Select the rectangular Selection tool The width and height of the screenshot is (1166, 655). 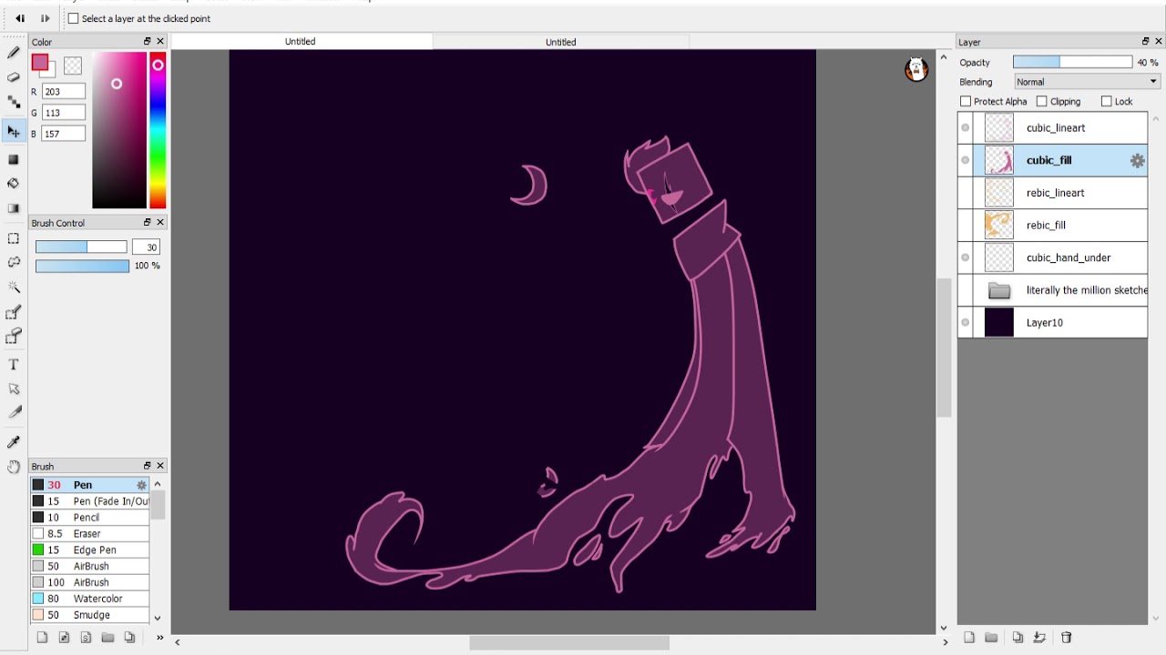click(x=14, y=238)
